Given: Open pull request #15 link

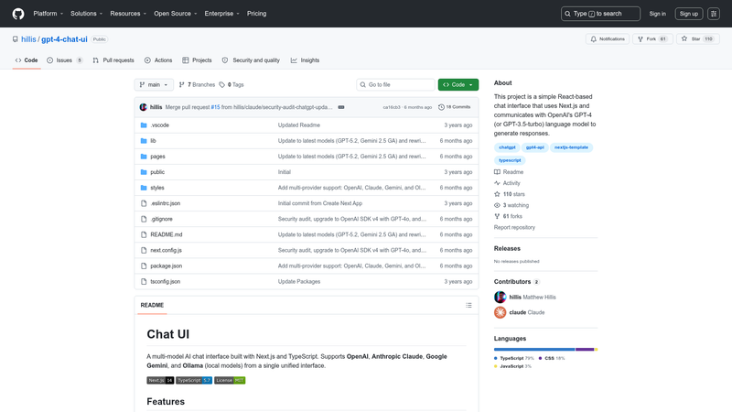Looking at the screenshot, I should 215,107.
